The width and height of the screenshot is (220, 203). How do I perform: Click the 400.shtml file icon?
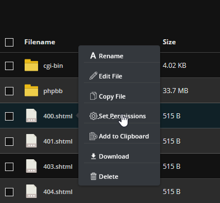[31, 116]
